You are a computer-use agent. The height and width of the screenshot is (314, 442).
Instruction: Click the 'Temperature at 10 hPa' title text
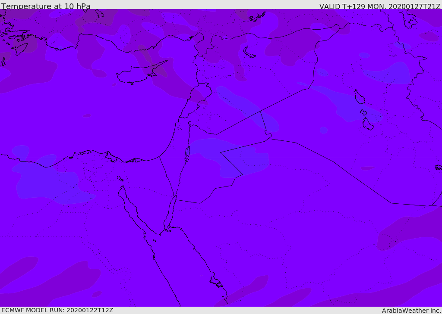coord(46,6)
